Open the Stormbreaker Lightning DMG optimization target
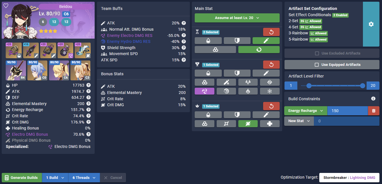This screenshot has height=184, width=382. coord(350,177)
